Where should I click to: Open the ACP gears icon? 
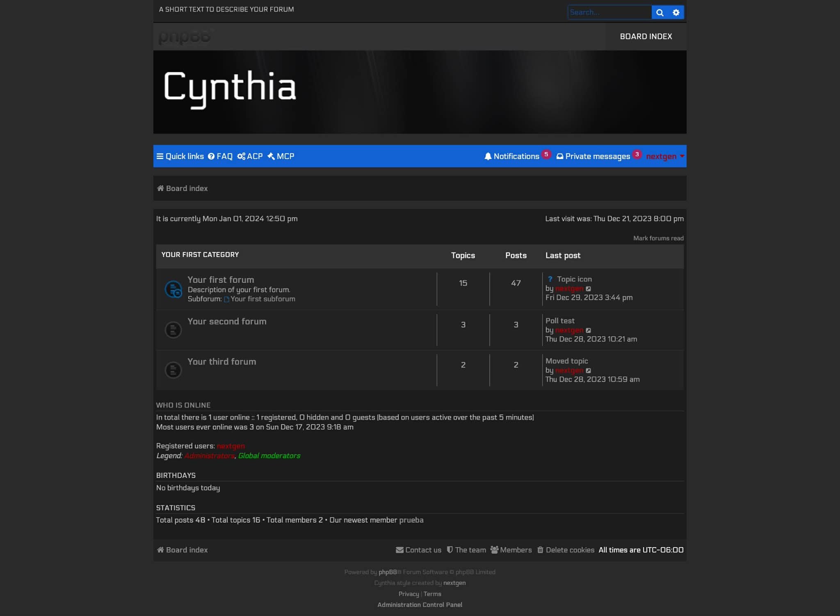pyautogui.click(x=241, y=156)
